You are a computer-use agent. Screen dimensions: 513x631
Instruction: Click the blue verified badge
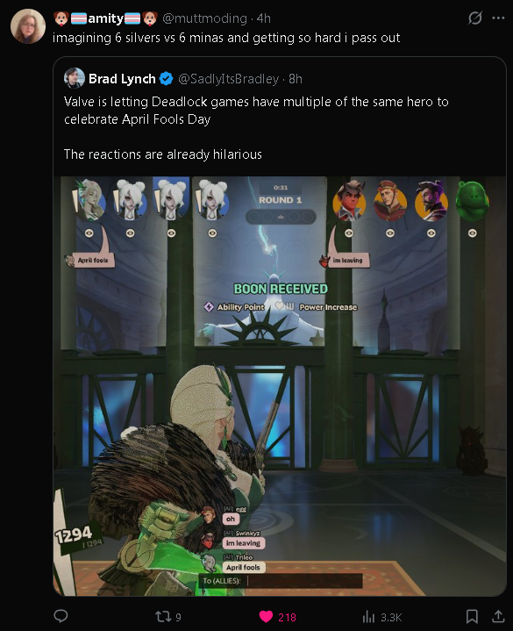coord(166,79)
